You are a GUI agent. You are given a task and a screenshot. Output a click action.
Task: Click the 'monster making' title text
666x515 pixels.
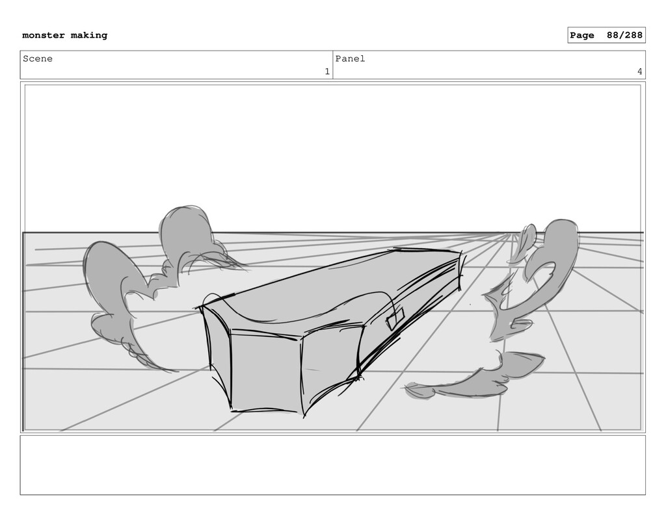tap(64, 35)
